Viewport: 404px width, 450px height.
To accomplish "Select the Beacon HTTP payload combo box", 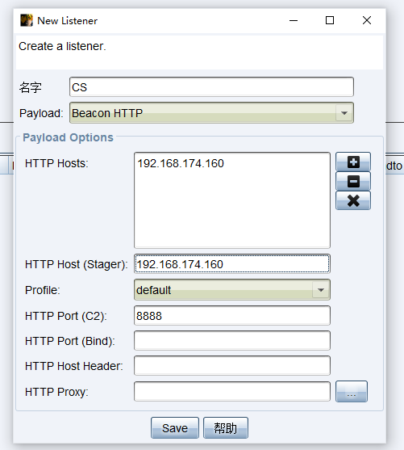I will (x=211, y=113).
